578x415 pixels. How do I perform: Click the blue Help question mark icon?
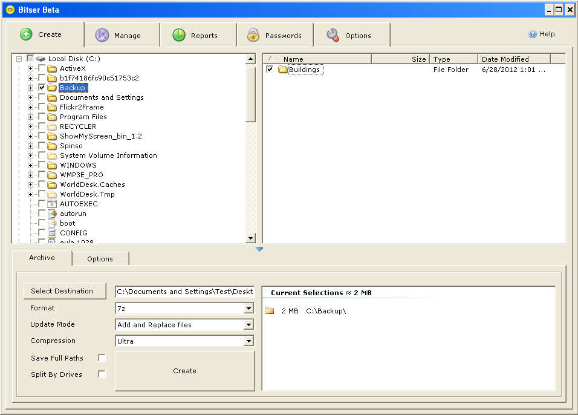533,34
